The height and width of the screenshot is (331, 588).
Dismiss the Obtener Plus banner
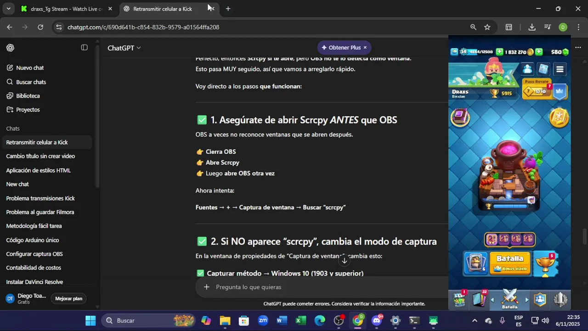click(x=365, y=47)
